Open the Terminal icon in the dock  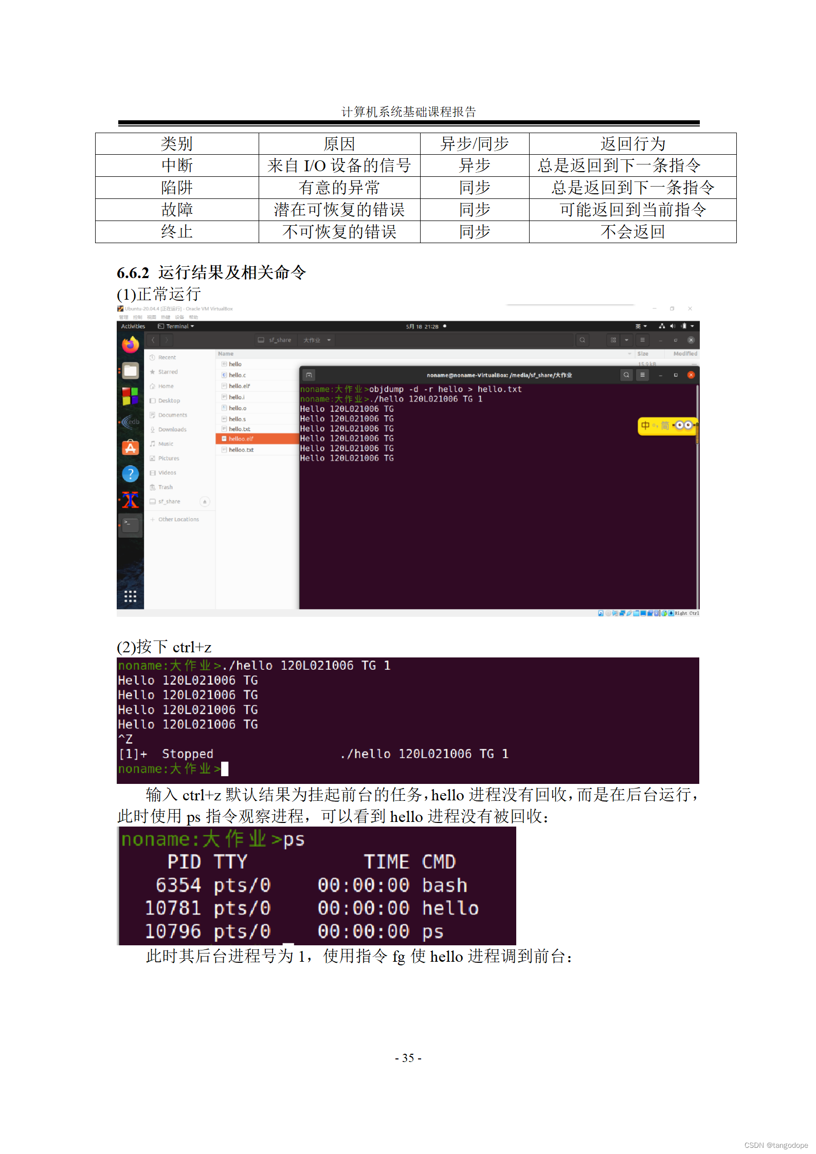[x=131, y=525]
